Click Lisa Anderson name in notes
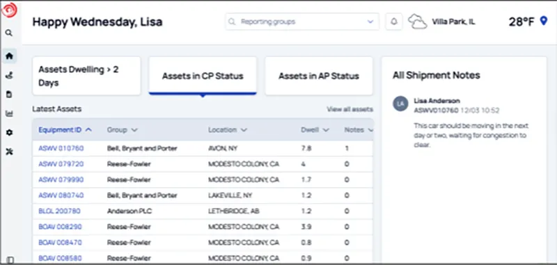The height and width of the screenshot is (265, 557). coord(437,101)
